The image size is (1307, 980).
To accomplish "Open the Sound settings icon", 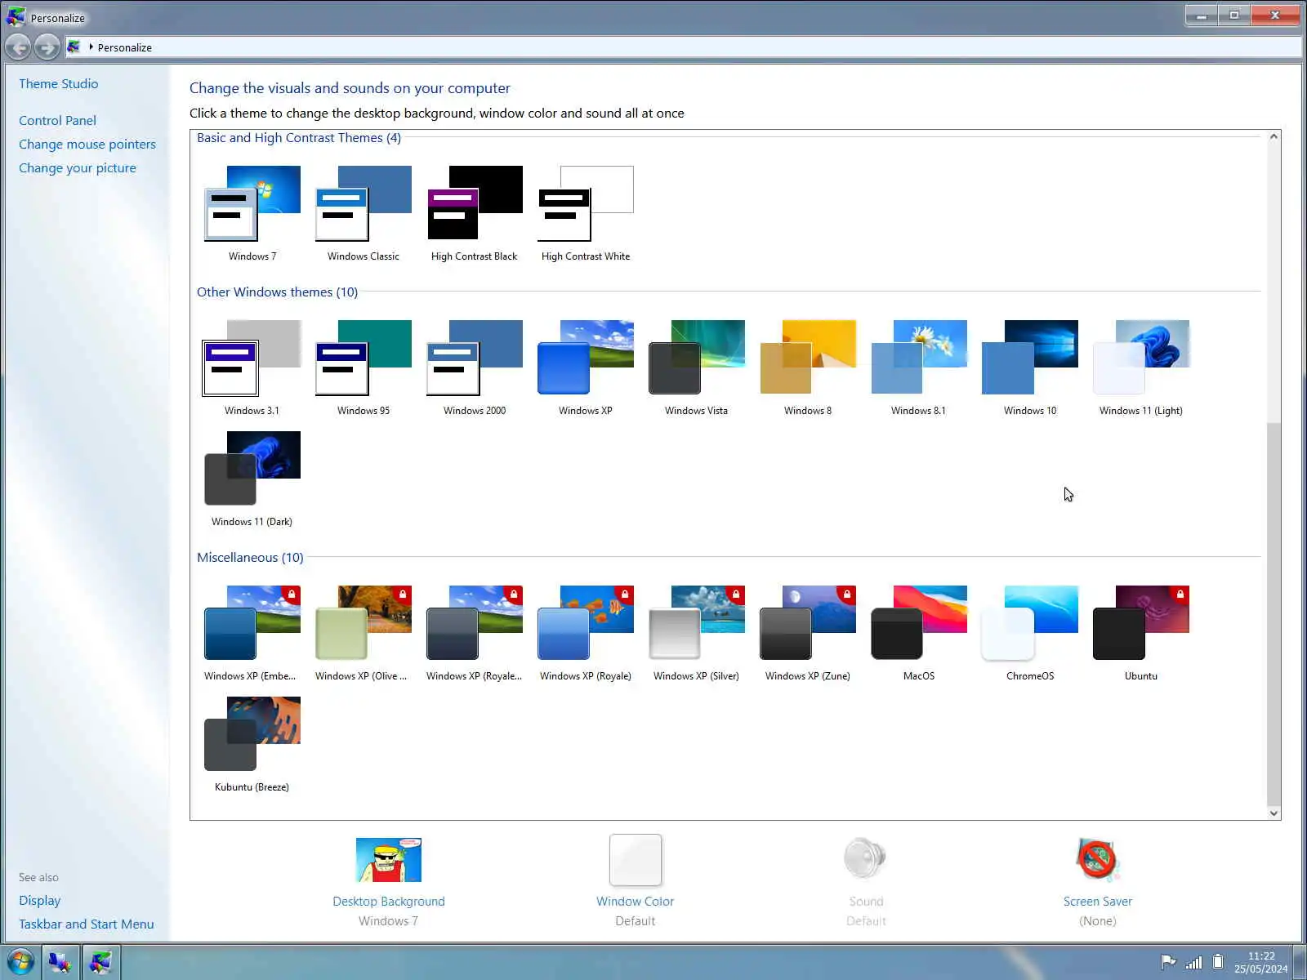I will [866, 859].
